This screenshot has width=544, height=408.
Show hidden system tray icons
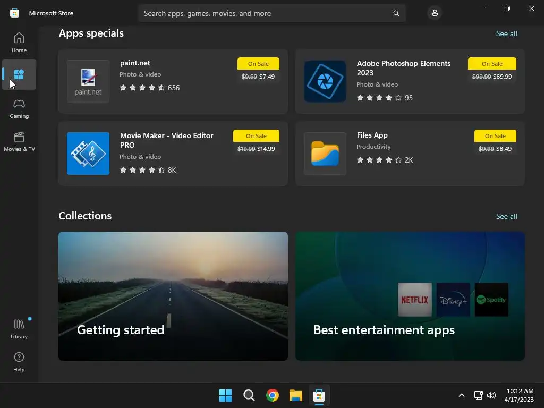462,395
